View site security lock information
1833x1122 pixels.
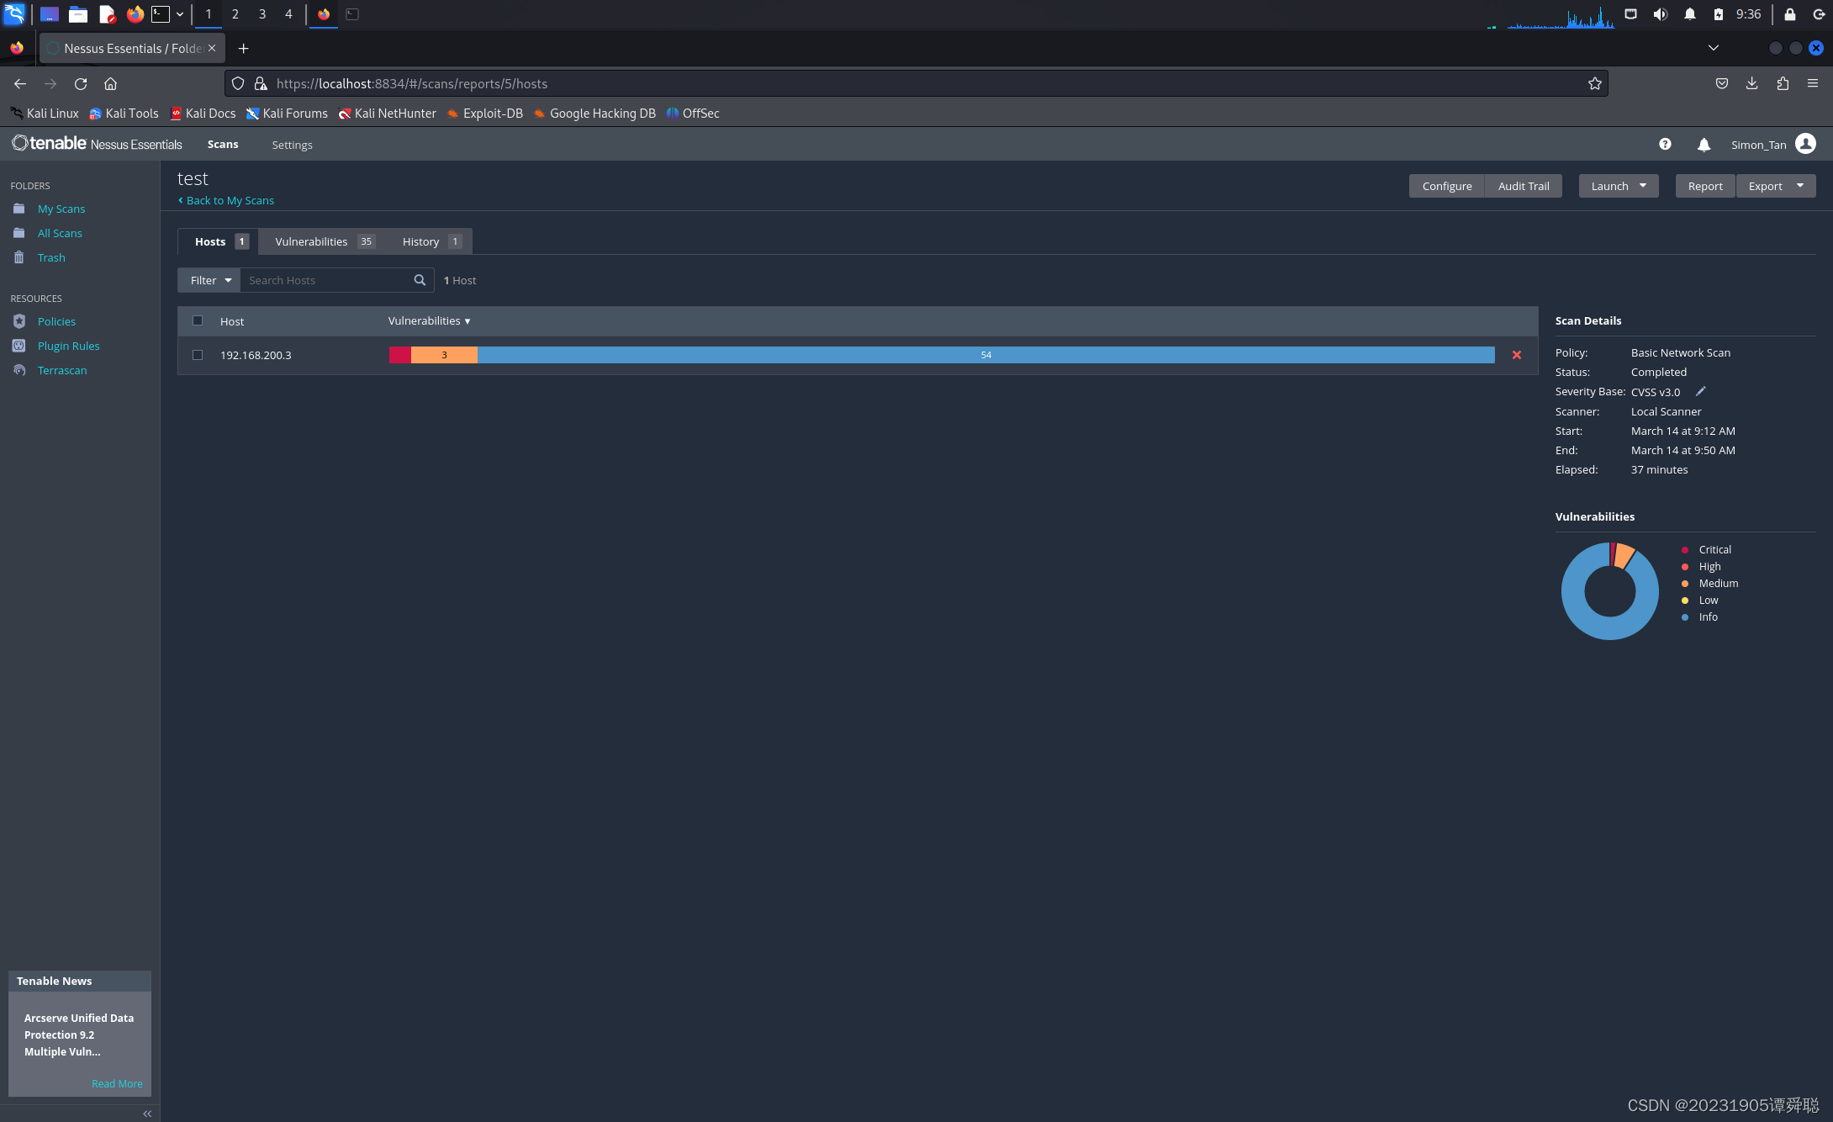point(261,83)
